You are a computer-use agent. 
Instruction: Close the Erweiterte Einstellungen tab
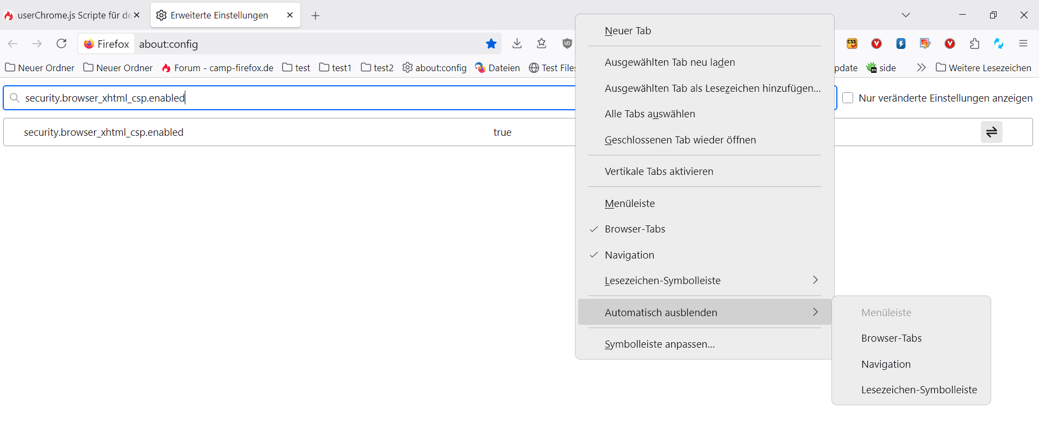click(290, 15)
